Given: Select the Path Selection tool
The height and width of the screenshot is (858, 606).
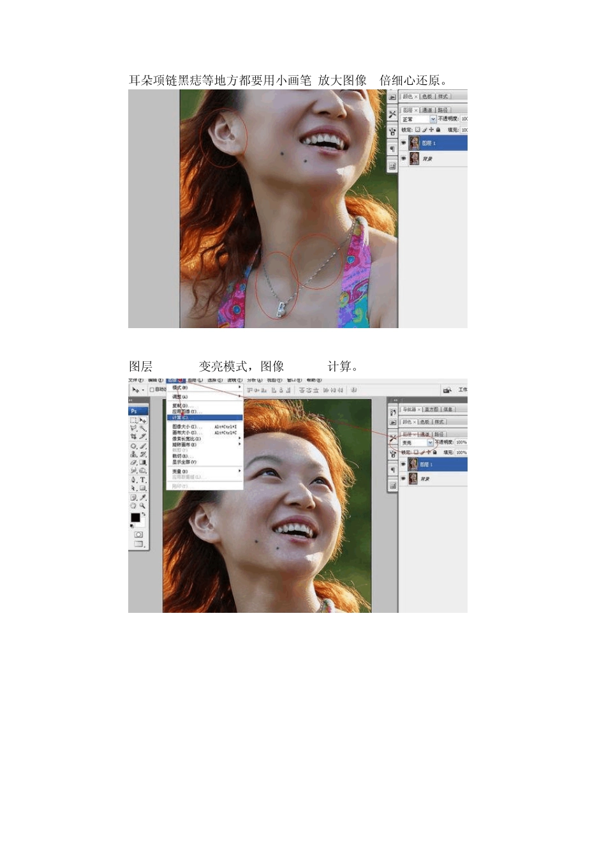Looking at the screenshot, I should [133, 488].
